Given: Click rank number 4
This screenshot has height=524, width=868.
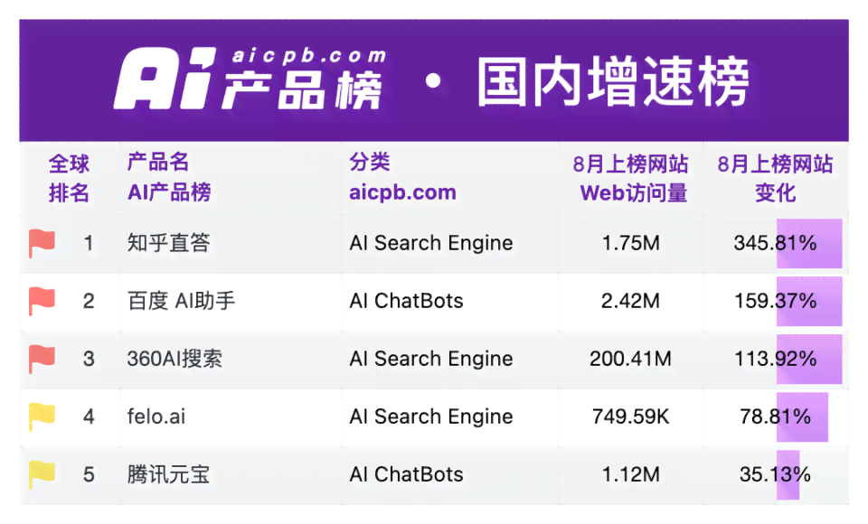Looking at the screenshot, I should click(89, 416).
